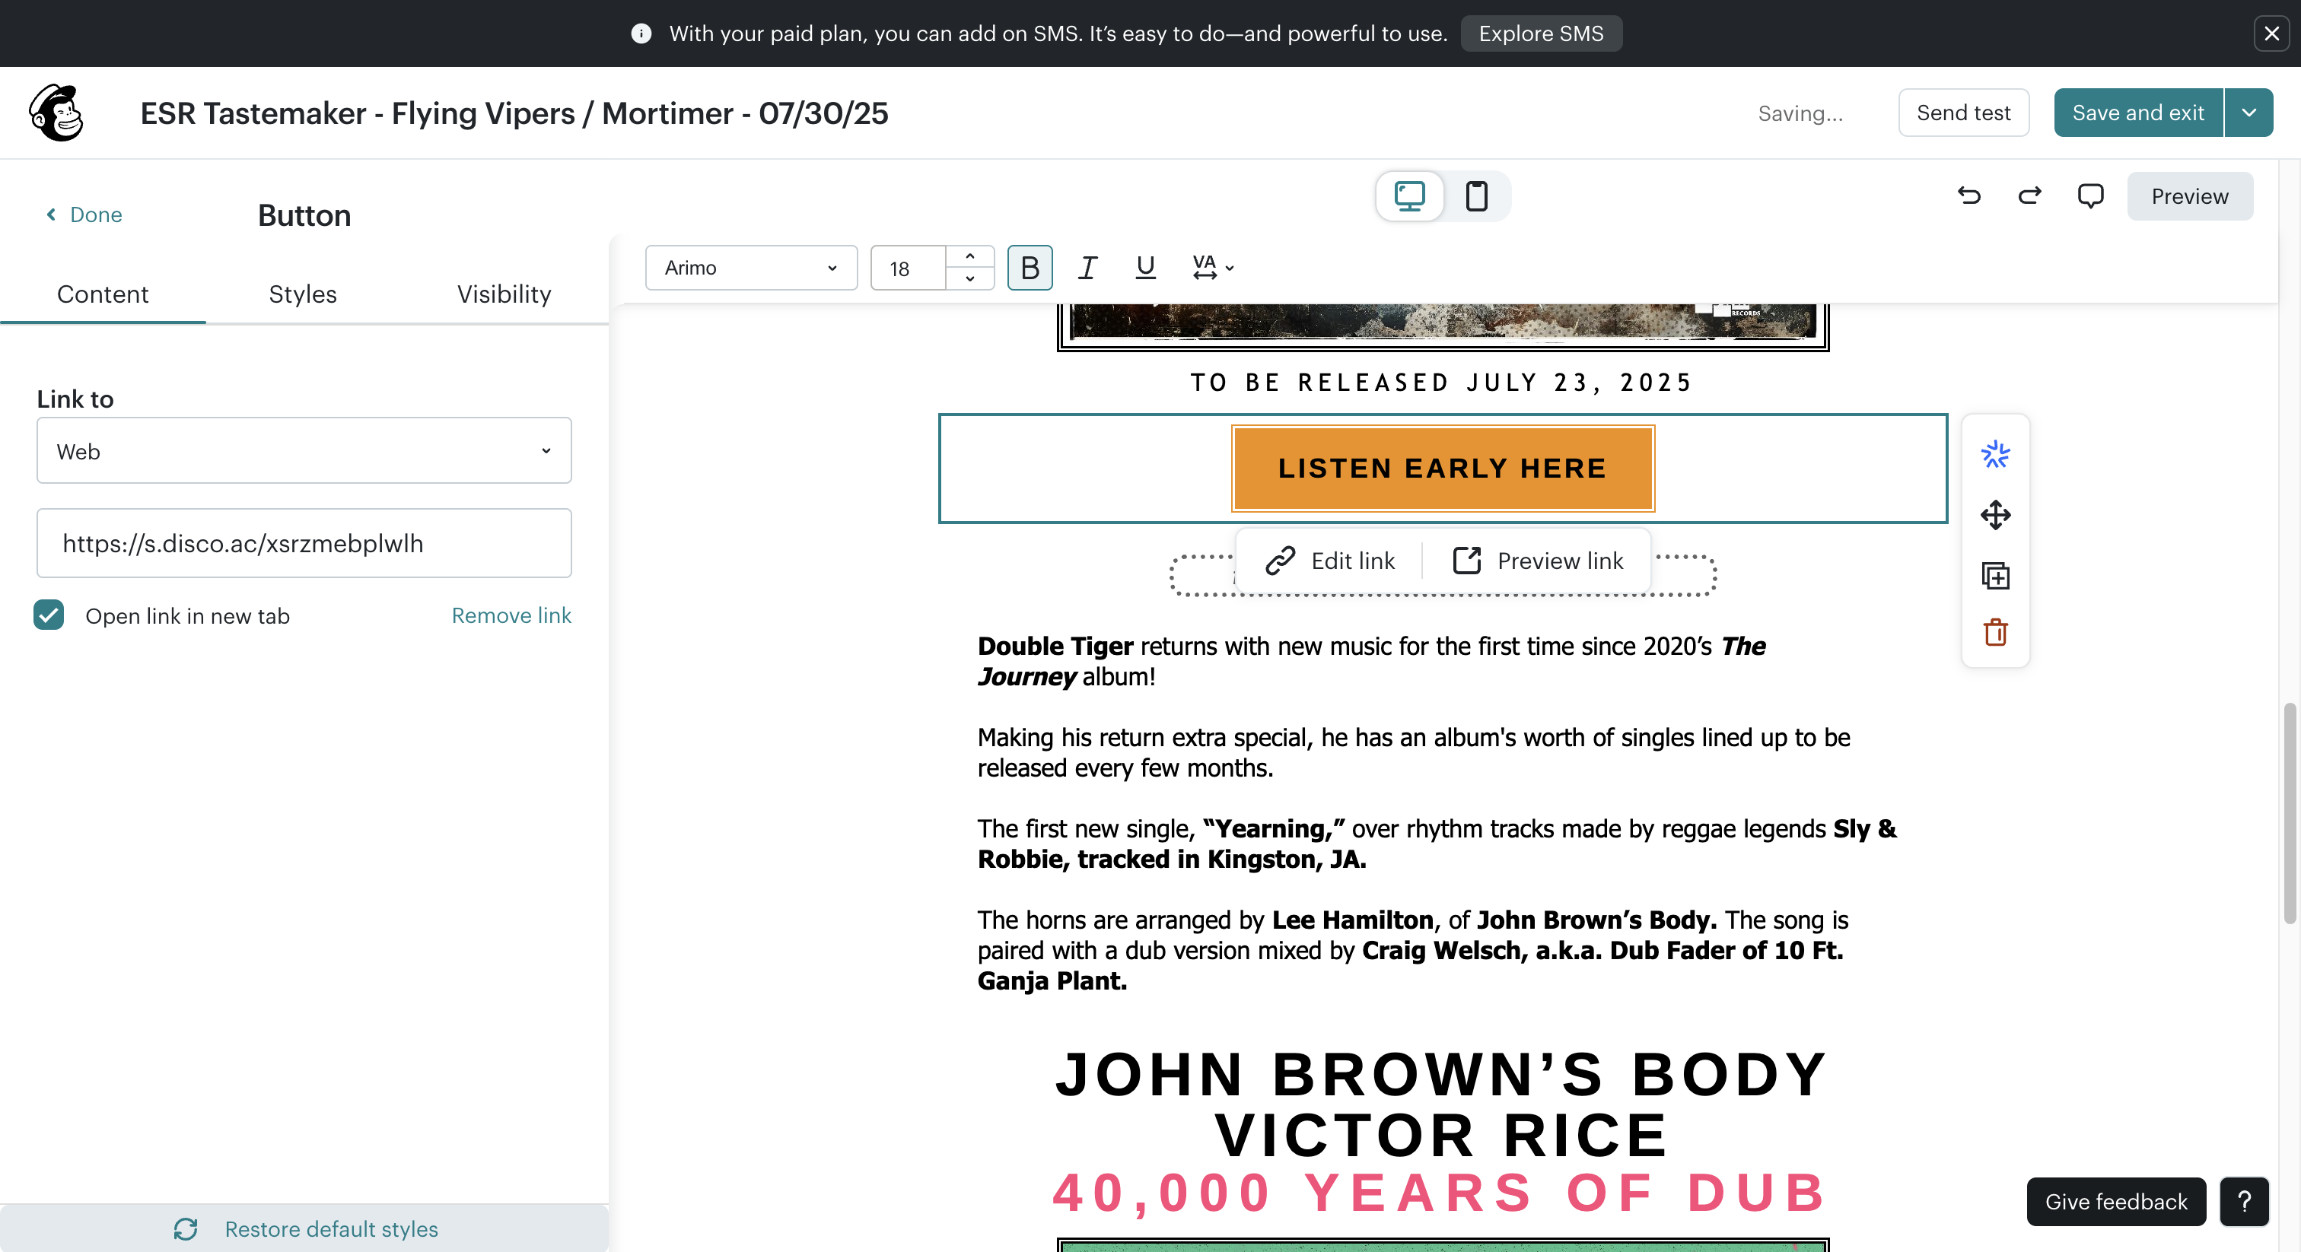Open the email Preview
The image size is (2301, 1252).
tap(2189, 195)
